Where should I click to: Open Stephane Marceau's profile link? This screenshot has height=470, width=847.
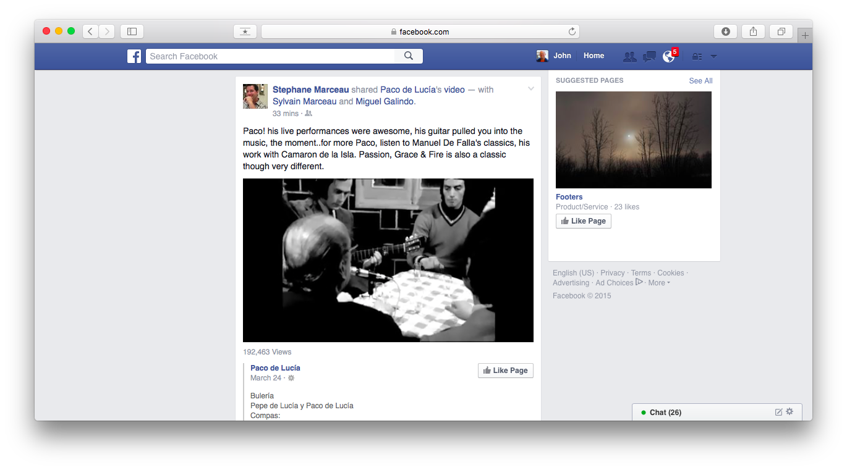[x=311, y=90]
